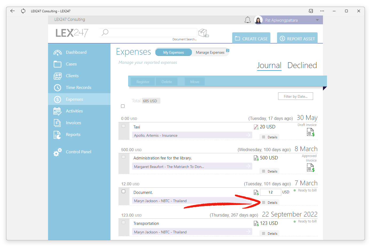Screen dimensions: 371x247
Task: Click the Draft Invoice icon for Taxi
Action: pos(310,132)
